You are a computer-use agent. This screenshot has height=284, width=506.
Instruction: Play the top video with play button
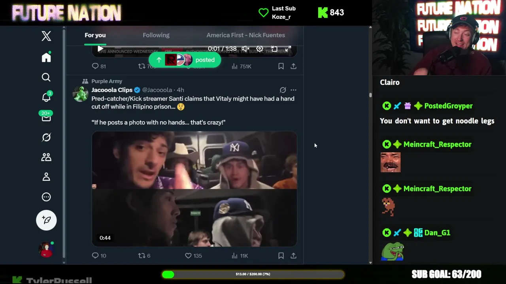point(100,49)
